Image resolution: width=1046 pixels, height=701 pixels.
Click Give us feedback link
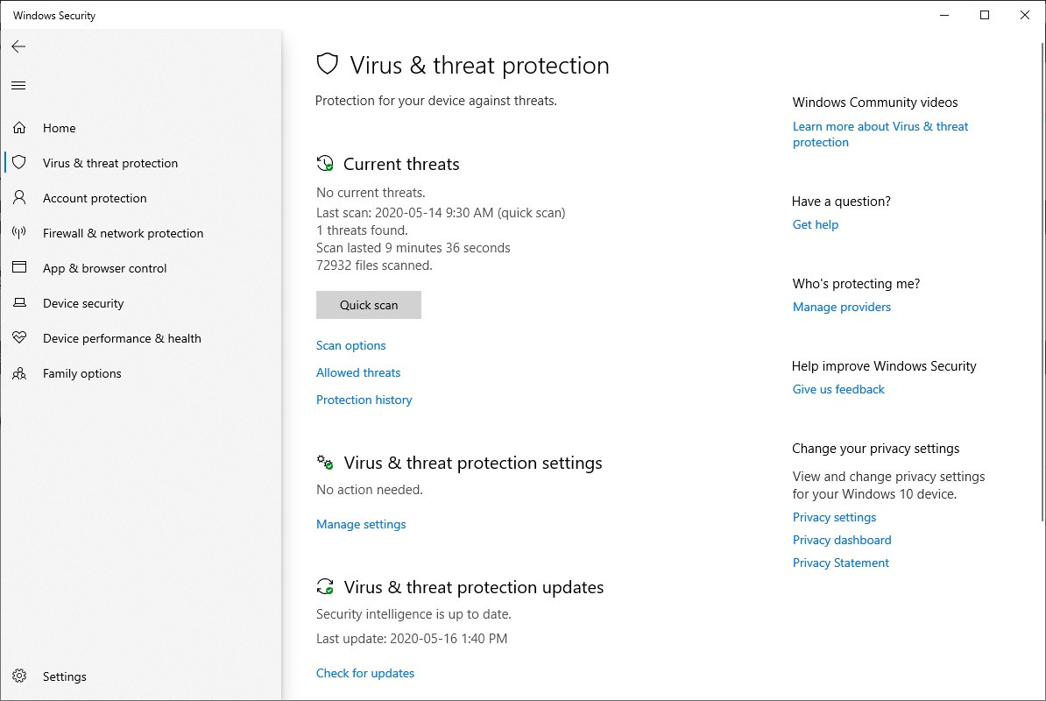pyautogui.click(x=838, y=390)
